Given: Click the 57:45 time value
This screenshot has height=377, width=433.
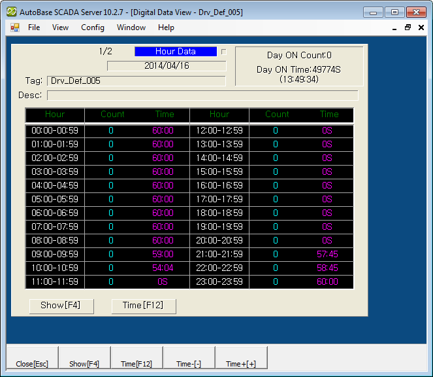Looking at the screenshot, I should [327, 254].
